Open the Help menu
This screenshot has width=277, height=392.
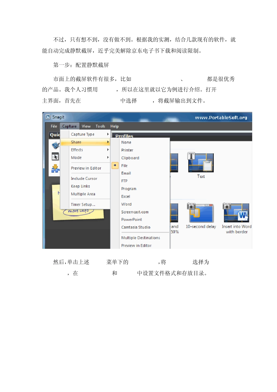115,126
